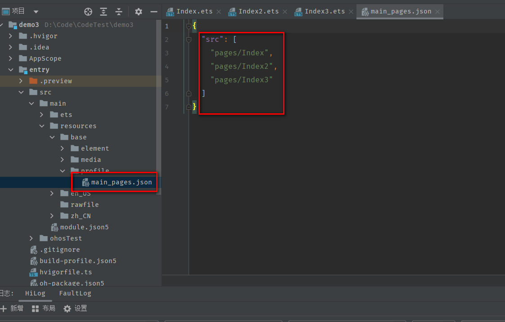
Task: Click the orange .preview folder icon
Action: pyautogui.click(x=33, y=81)
